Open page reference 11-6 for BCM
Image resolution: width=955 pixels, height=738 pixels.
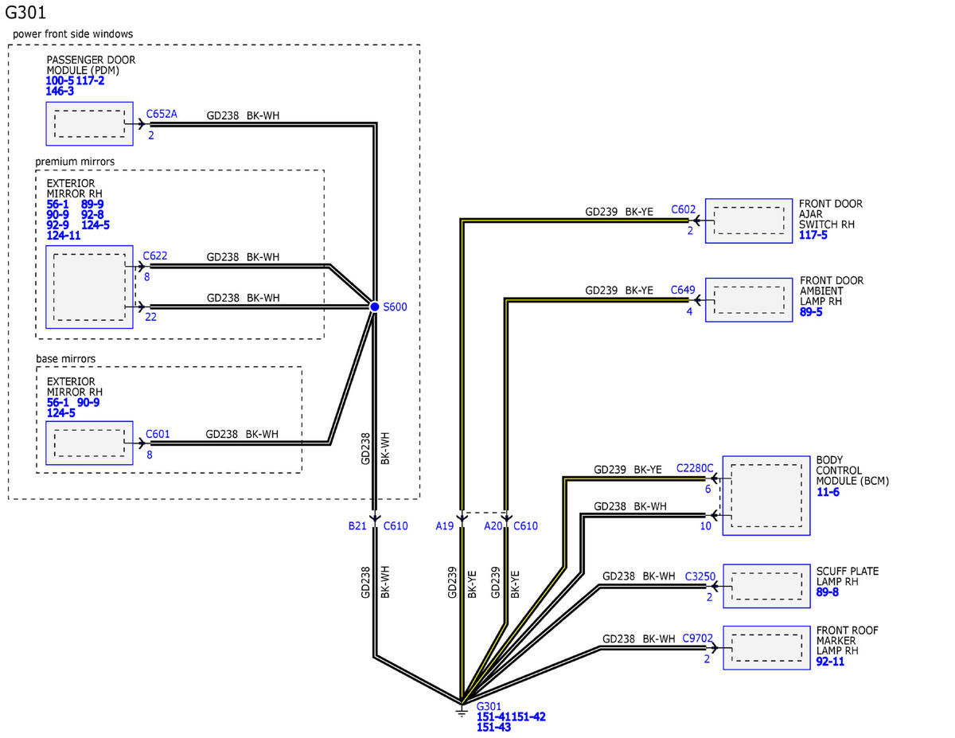[x=828, y=492]
